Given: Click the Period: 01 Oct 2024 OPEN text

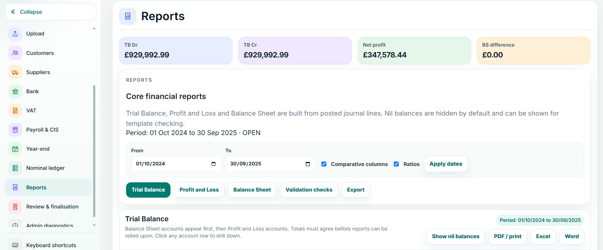Looking at the screenshot, I should click(193, 133).
